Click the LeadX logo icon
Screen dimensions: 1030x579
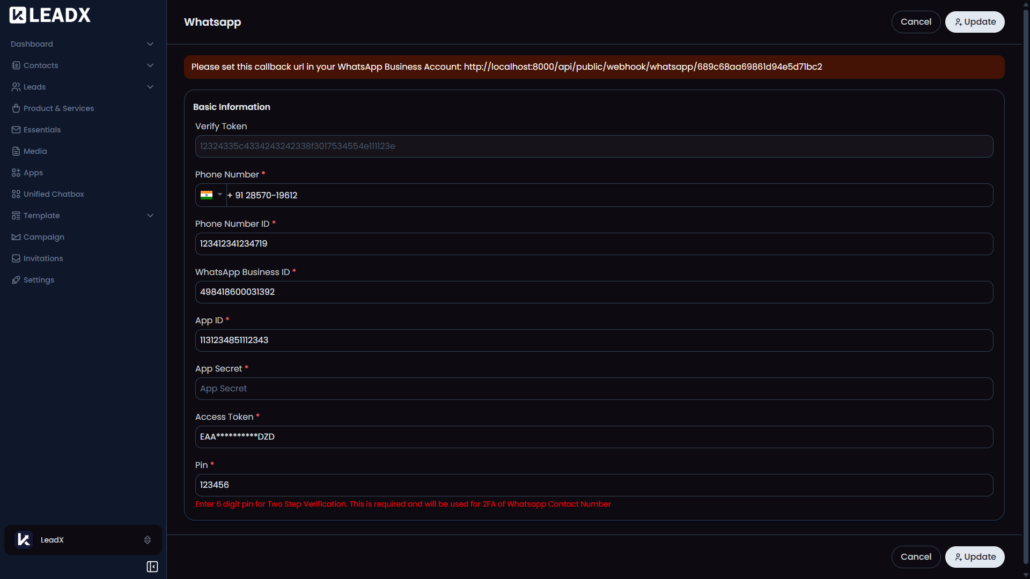coord(18,15)
